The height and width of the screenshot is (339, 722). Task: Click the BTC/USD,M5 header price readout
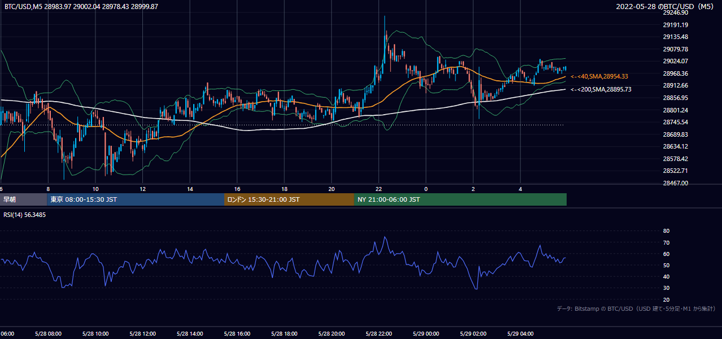81,6
